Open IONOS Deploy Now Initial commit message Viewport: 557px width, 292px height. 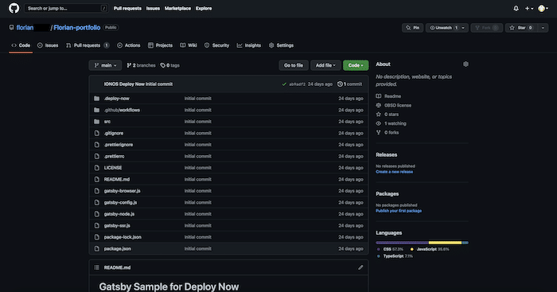coord(138,84)
